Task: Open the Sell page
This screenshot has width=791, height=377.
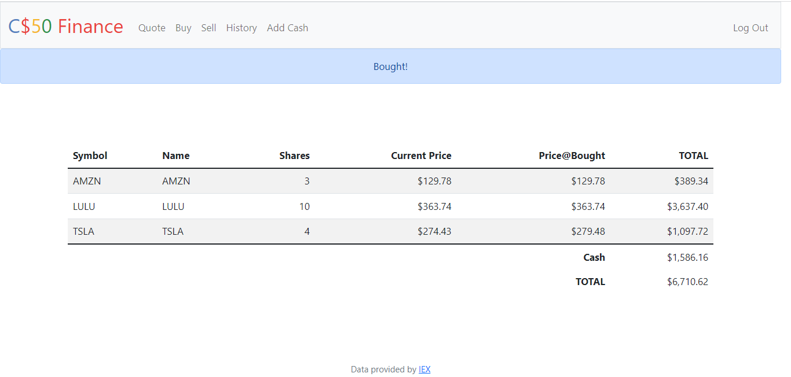Action: pyautogui.click(x=208, y=28)
